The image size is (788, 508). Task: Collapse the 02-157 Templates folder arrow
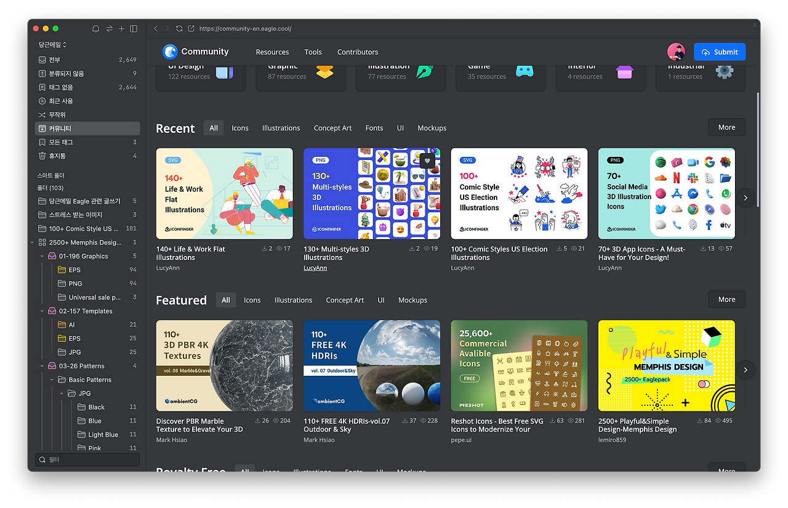click(x=42, y=311)
